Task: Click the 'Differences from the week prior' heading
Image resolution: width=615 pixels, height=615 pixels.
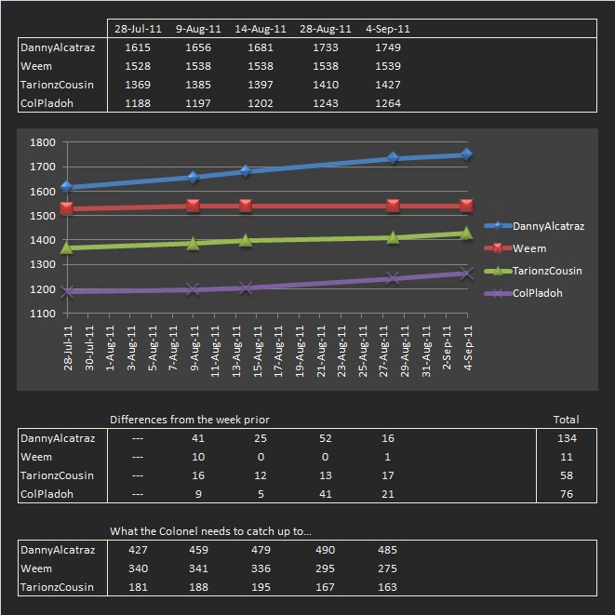Action: pyautogui.click(x=190, y=420)
